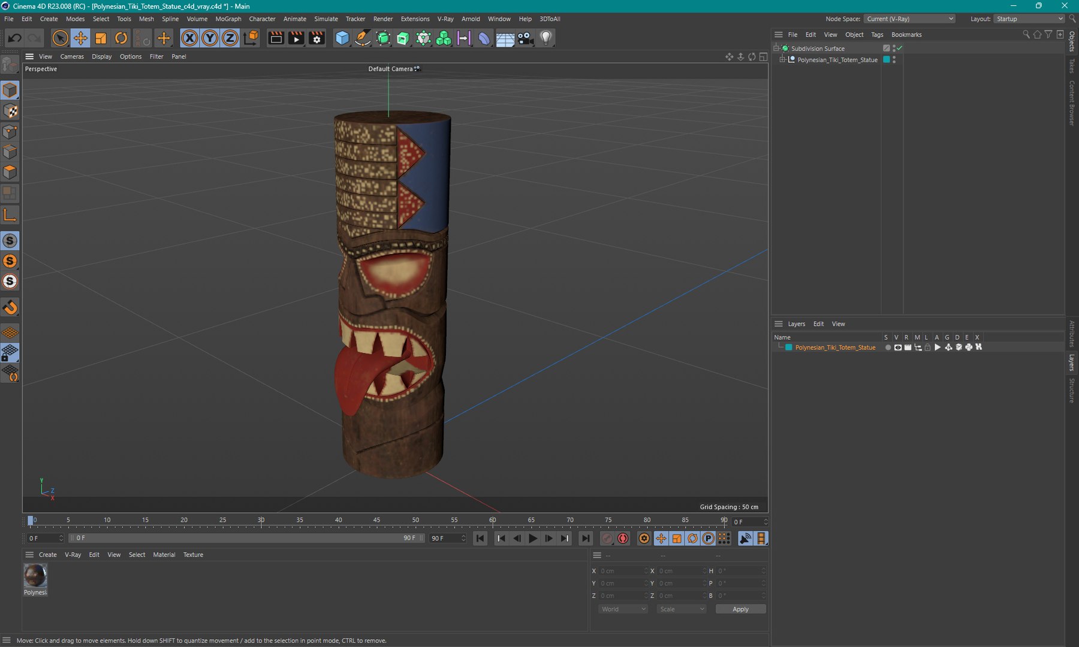Screen dimensions: 1079x647
Task: Open the World coordinate dropdown
Action: tap(623, 609)
